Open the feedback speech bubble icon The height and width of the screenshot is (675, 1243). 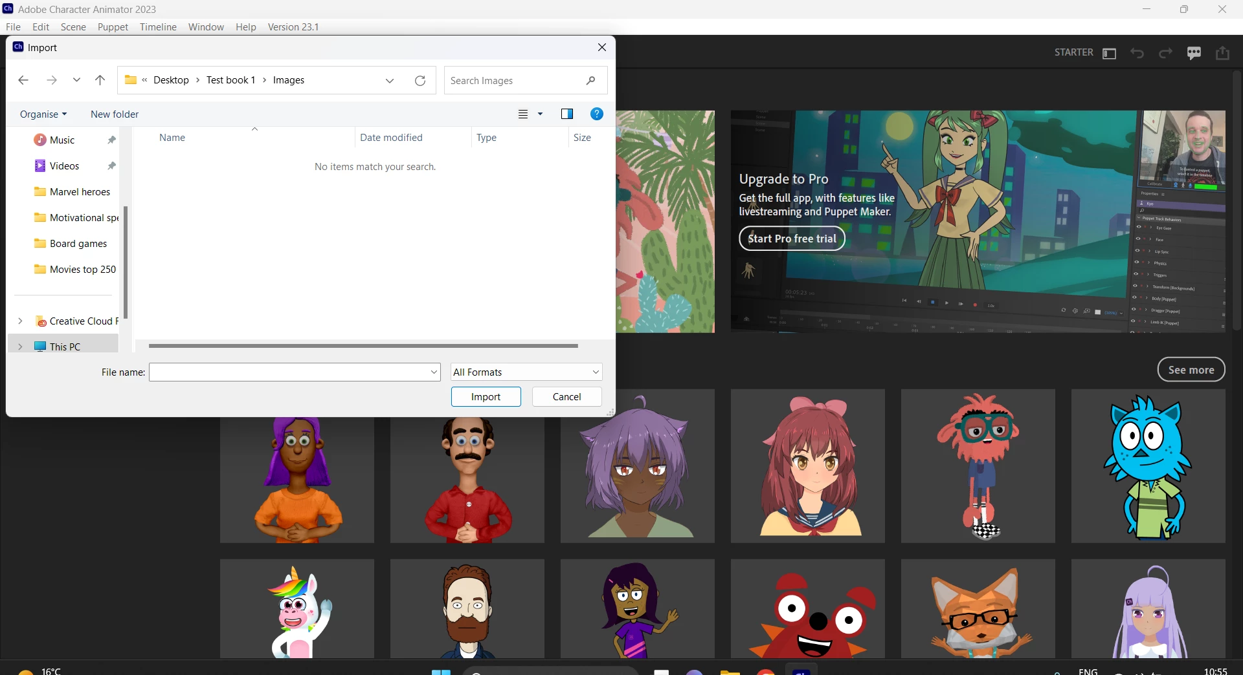(1194, 53)
